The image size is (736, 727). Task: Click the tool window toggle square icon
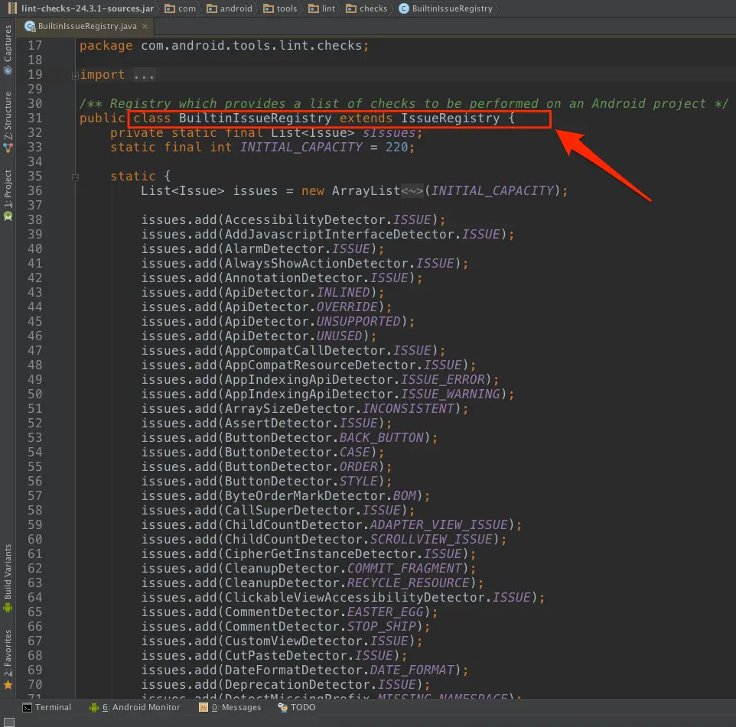click(x=9, y=722)
